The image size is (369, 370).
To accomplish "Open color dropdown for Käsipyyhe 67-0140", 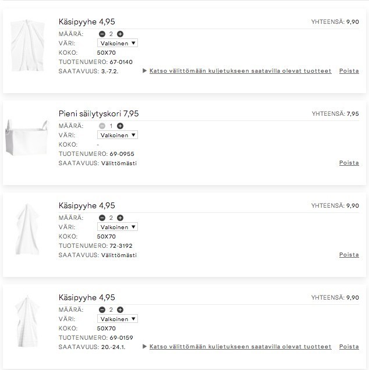I will 118,43.
